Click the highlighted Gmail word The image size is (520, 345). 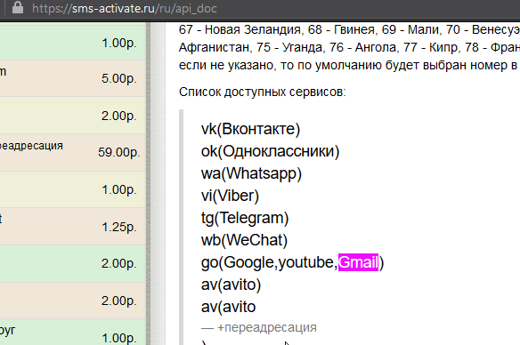point(358,262)
